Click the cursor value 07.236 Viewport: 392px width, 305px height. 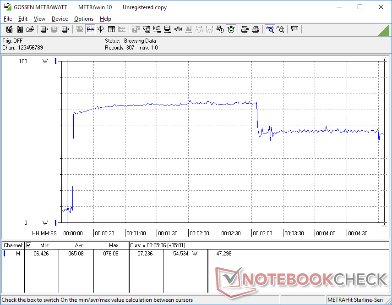pos(145,254)
